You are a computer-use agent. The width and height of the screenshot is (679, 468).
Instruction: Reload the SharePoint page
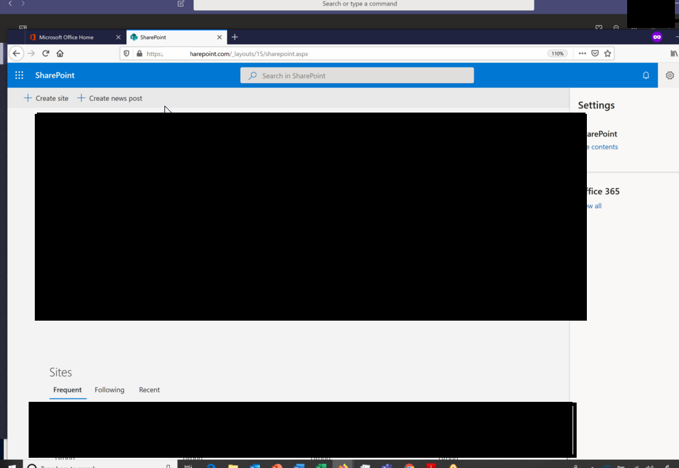pyautogui.click(x=46, y=53)
